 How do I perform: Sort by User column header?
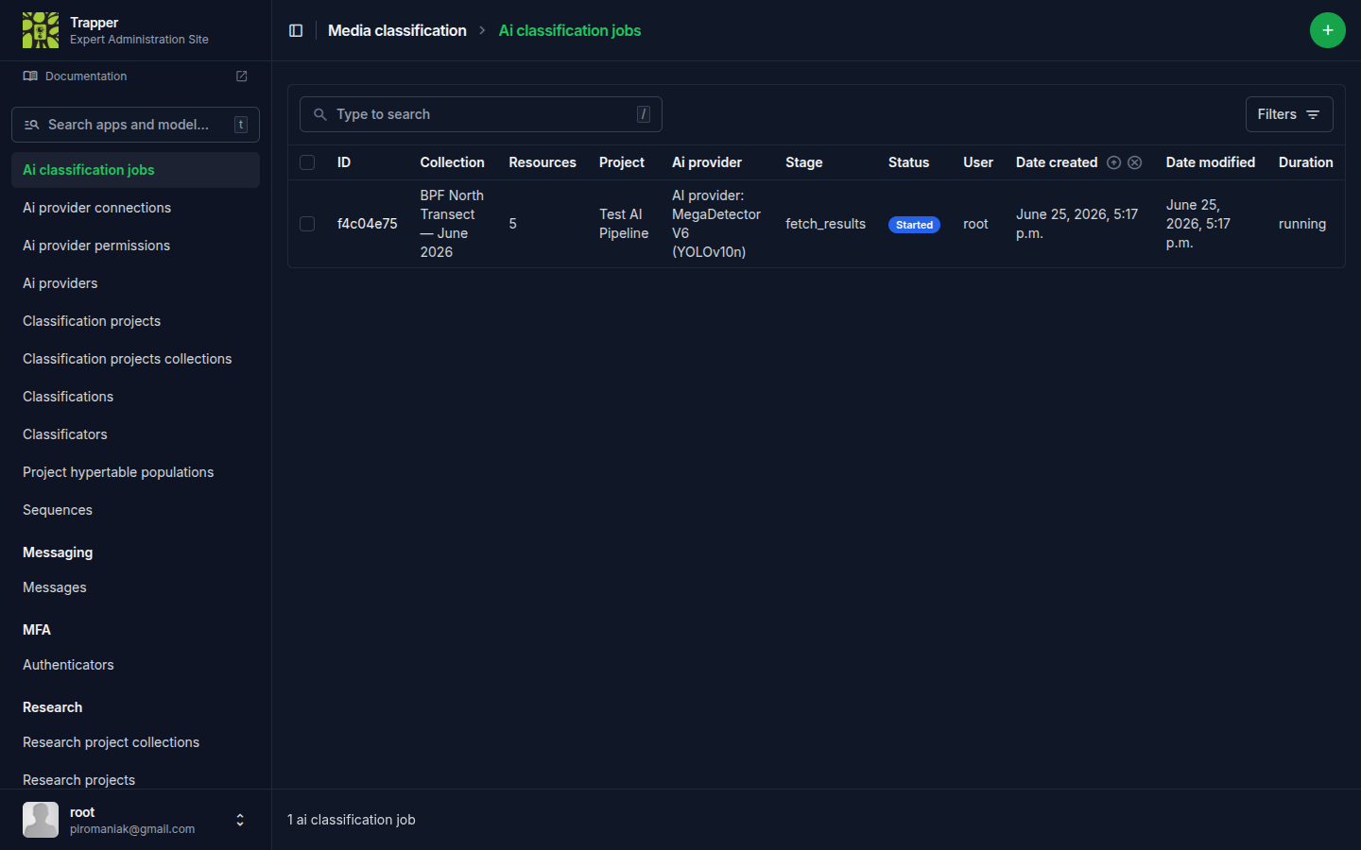[x=978, y=162]
